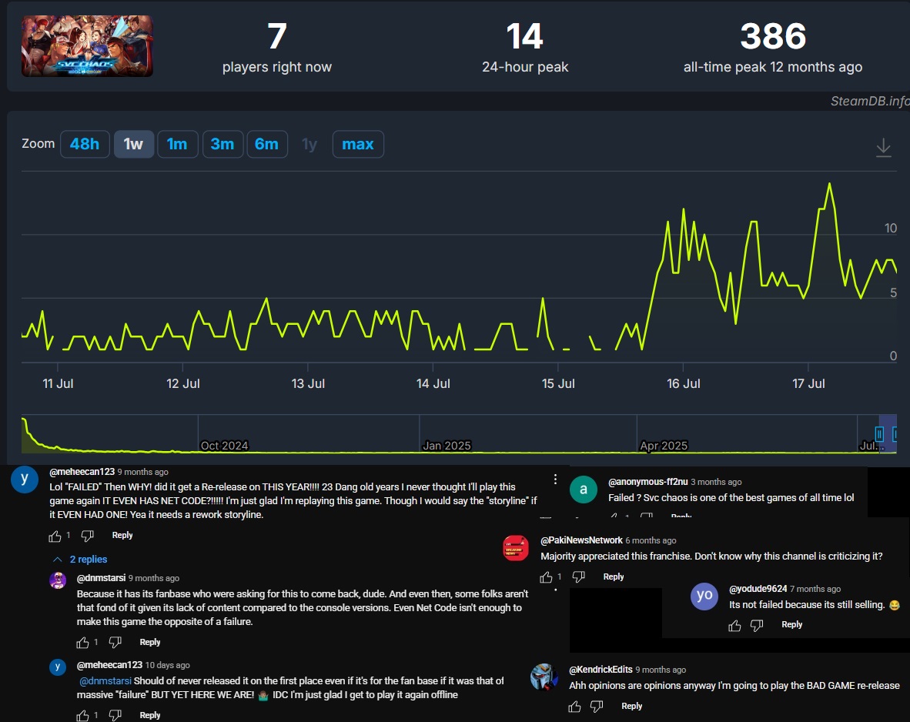Reply to @yodude9624's comment
Image resolution: width=910 pixels, height=722 pixels.
point(791,624)
